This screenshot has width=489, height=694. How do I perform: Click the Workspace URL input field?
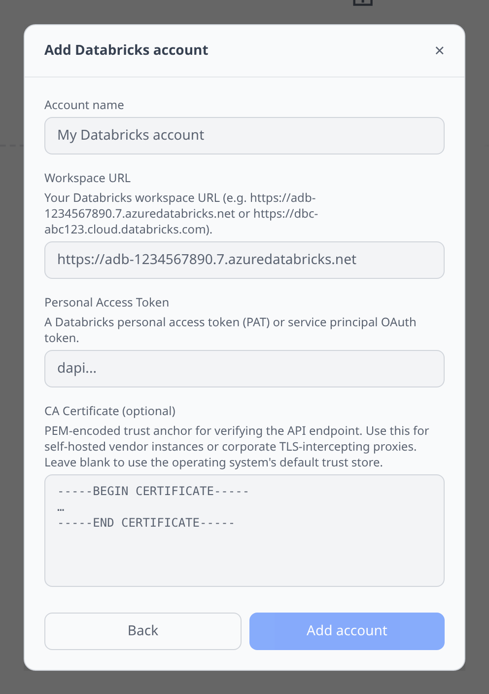point(244,260)
